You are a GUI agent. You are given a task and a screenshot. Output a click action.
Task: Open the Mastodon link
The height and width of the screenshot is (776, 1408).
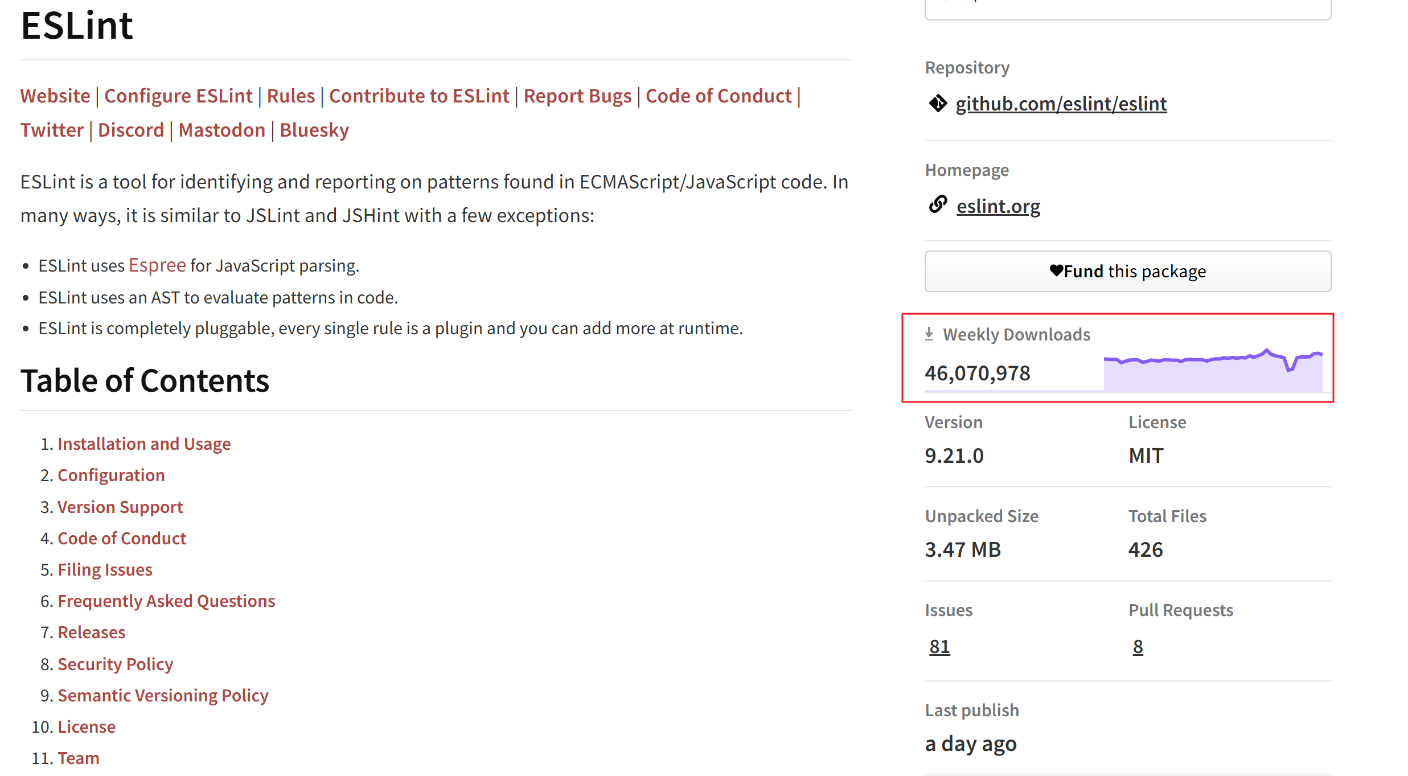222,130
